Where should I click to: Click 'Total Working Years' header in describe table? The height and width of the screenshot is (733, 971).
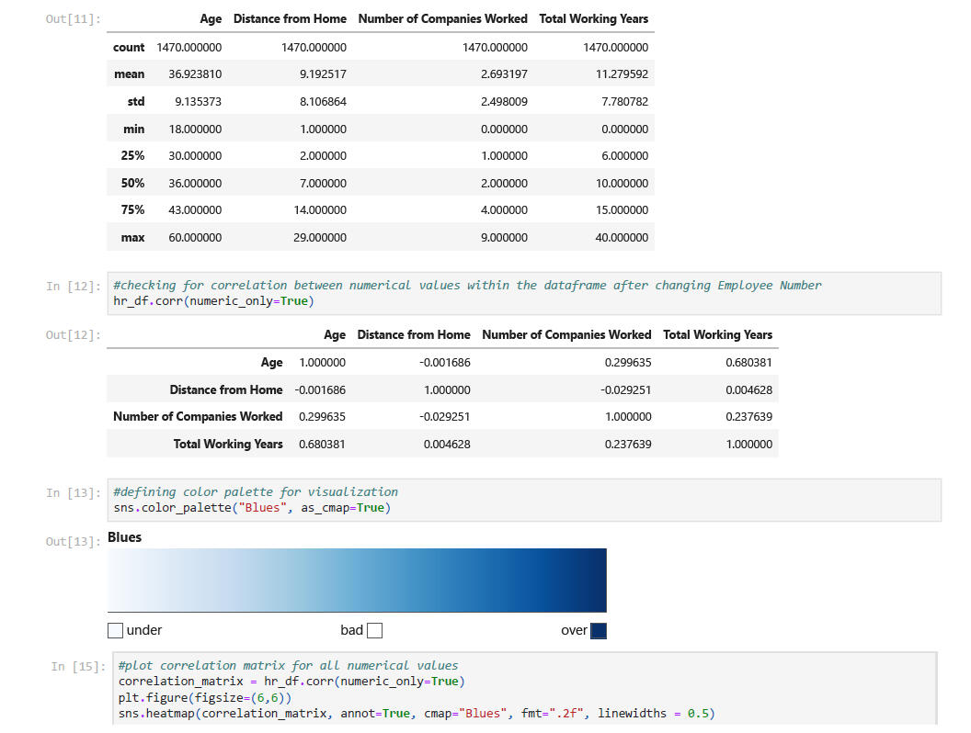pyautogui.click(x=593, y=19)
